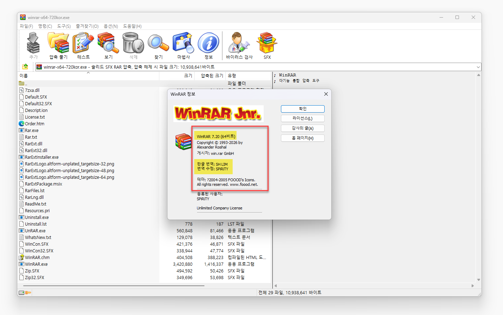Click the WinRAR books icon in dialog
The width and height of the screenshot is (503, 315).
184,141
